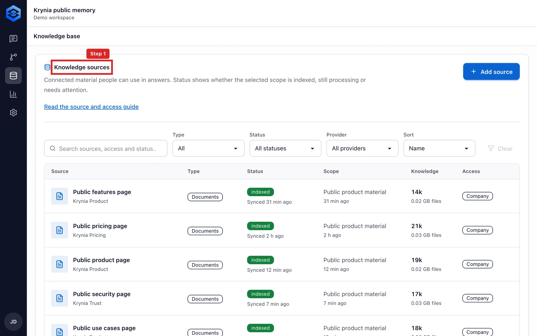Open the Public use cases page source
Screen dimensions: 537x336
(x=104, y=328)
